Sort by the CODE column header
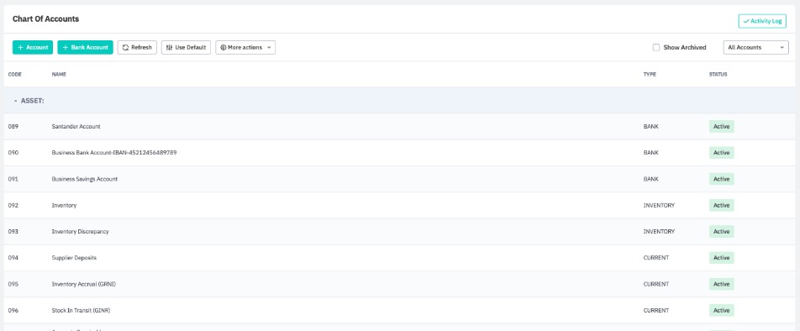This screenshot has width=800, height=331. pyautogui.click(x=15, y=75)
